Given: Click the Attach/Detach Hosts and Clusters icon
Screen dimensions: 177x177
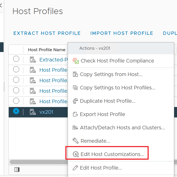Looking at the screenshot, I should (76, 128).
